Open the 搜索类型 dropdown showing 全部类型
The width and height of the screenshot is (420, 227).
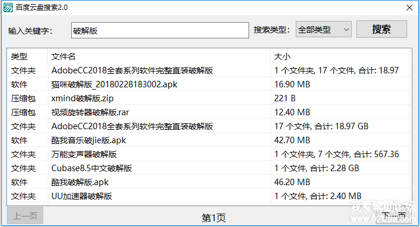[324, 29]
